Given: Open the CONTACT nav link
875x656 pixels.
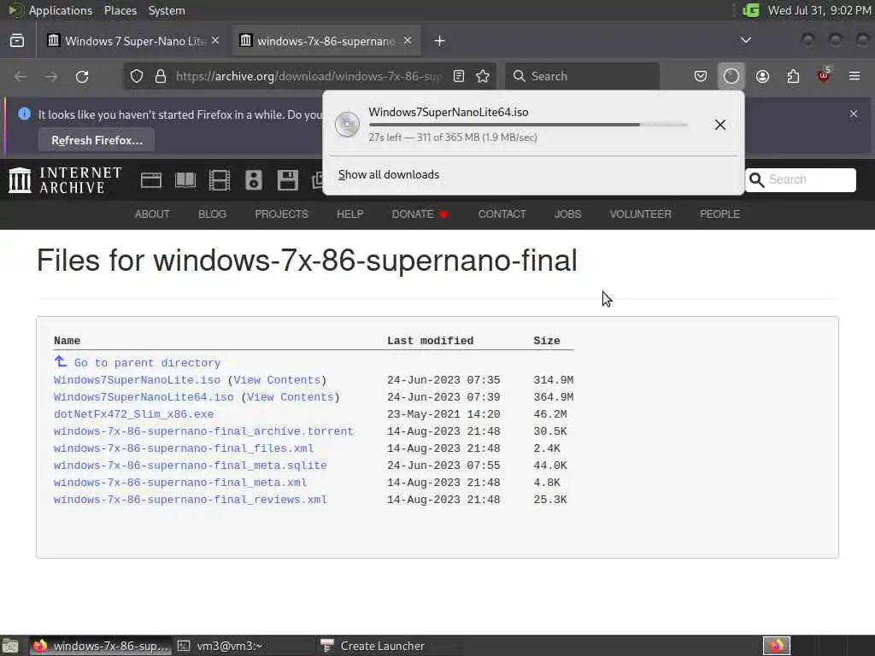Looking at the screenshot, I should click(502, 214).
